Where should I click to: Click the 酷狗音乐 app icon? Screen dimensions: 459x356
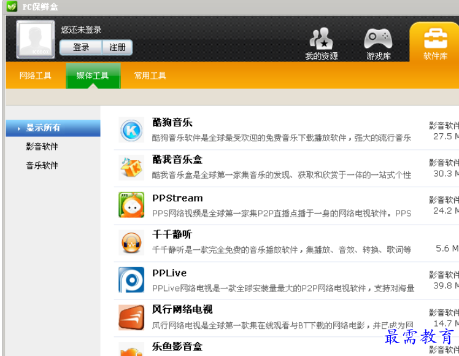[x=131, y=130]
